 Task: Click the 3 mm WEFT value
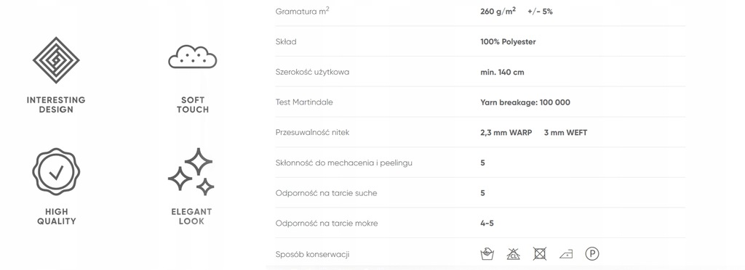tap(565, 133)
